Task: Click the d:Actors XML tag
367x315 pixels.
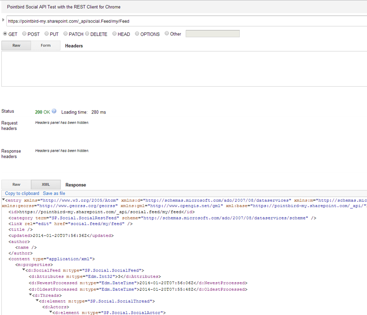Action: tap(56, 307)
